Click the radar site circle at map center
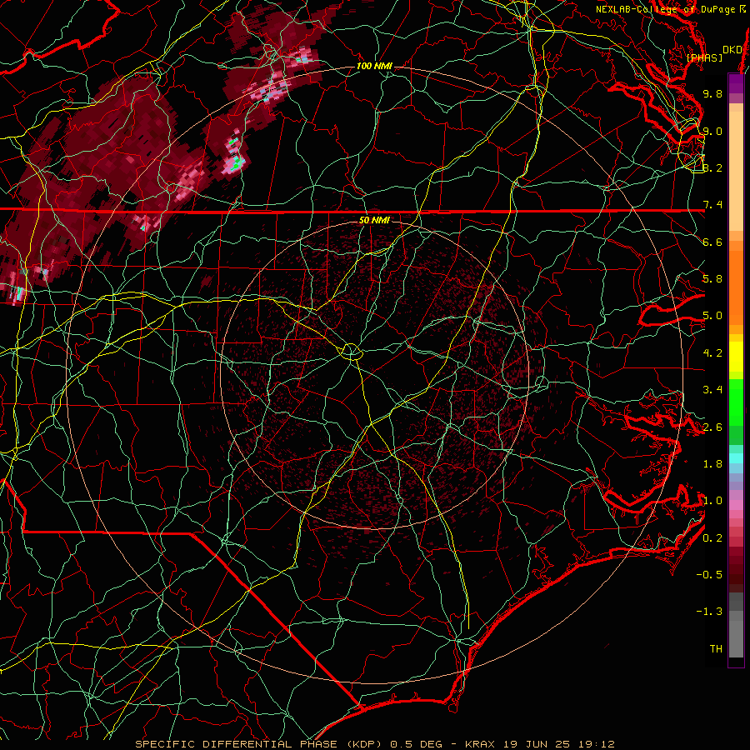750x750 pixels. 351,352
